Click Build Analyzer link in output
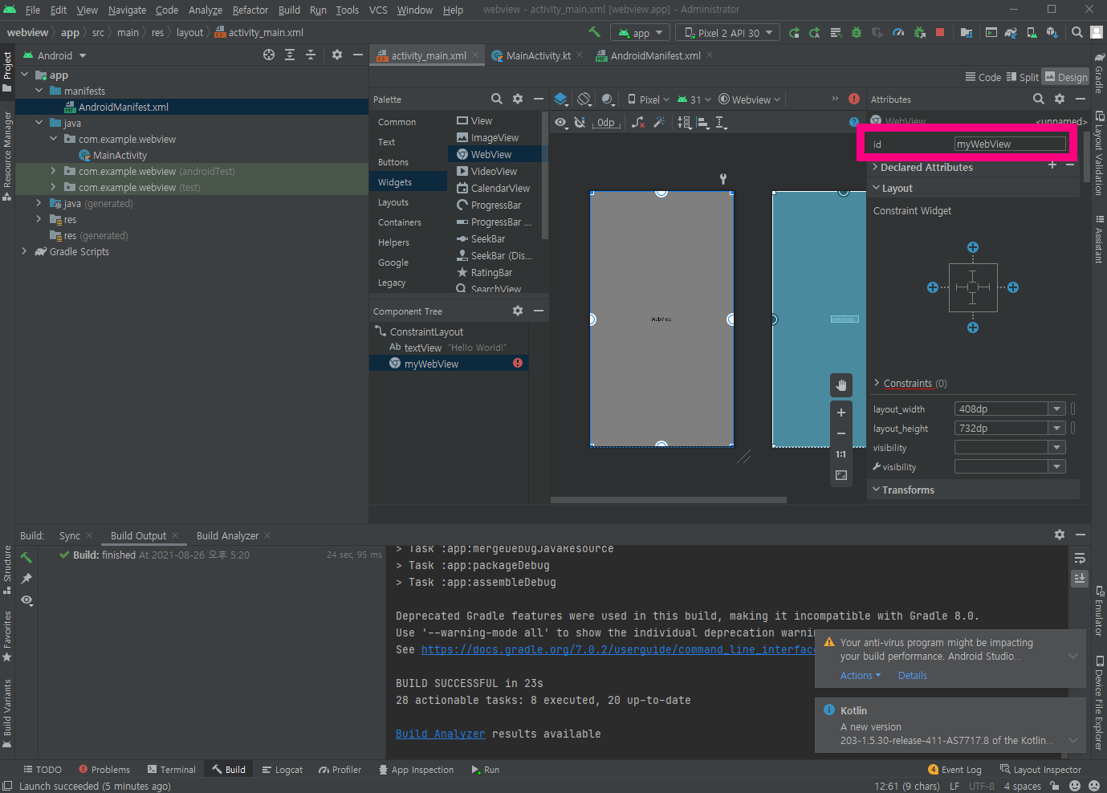Viewport: 1107px width, 793px height. [440, 734]
